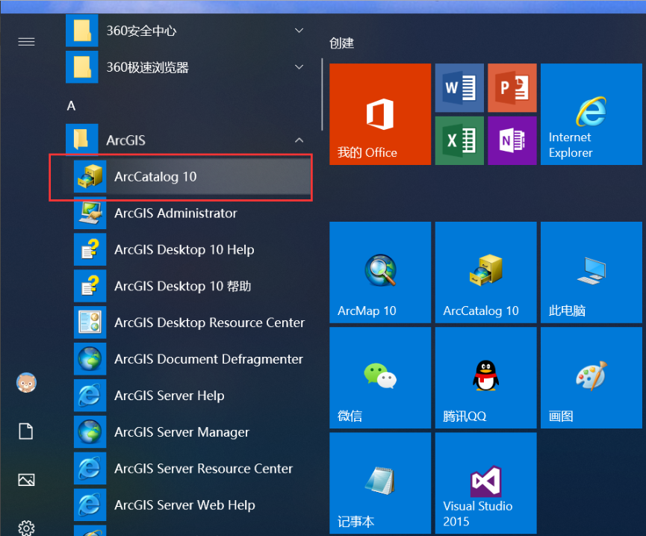Launch the 微信 tile
Screen dimensions: 646x536
380,378
